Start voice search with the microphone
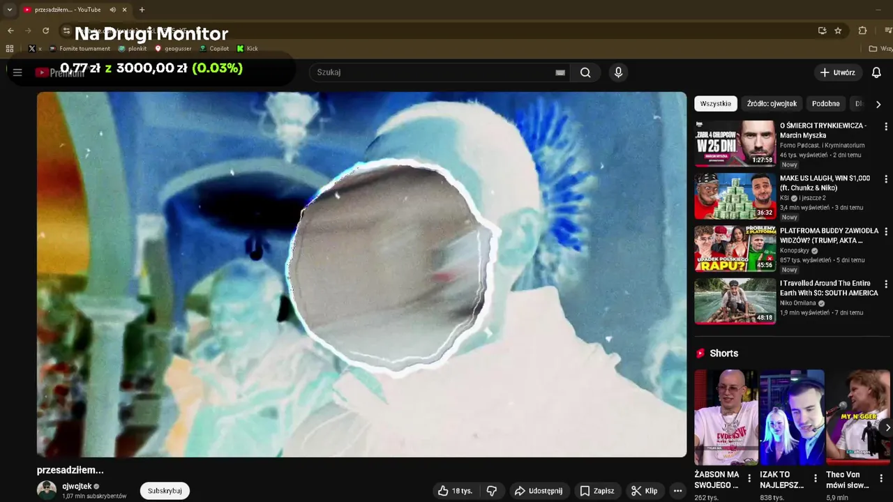This screenshot has width=893, height=502. click(618, 73)
